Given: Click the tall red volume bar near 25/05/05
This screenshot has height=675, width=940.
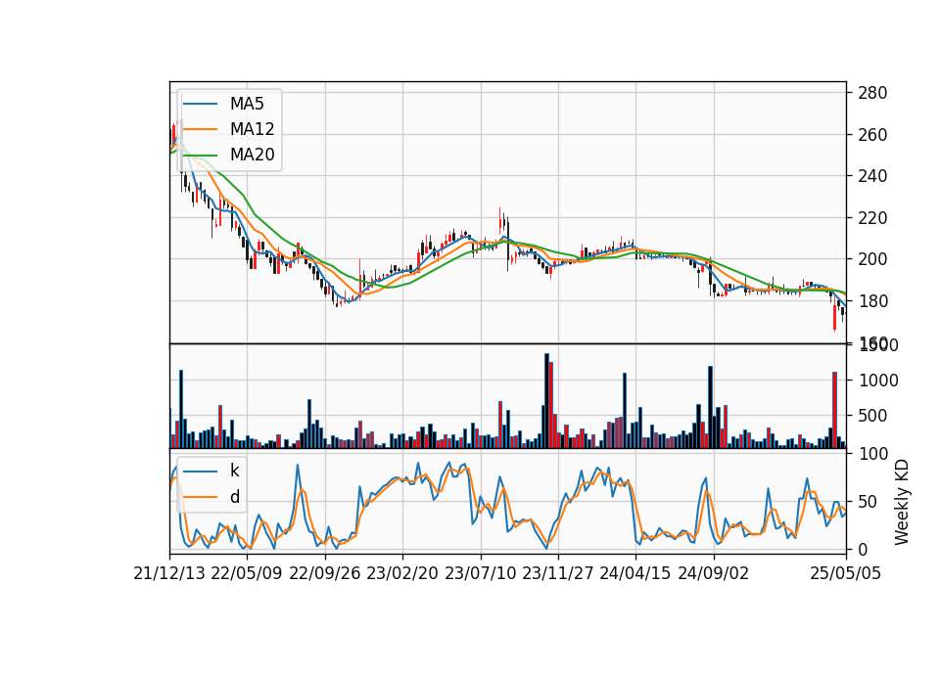Looking at the screenshot, I should pos(834,410).
